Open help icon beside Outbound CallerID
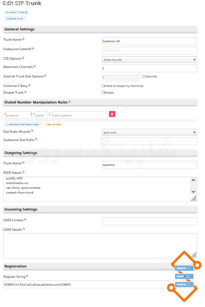The height and width of the screenshot is (307, 205). (x=33, y=48)
